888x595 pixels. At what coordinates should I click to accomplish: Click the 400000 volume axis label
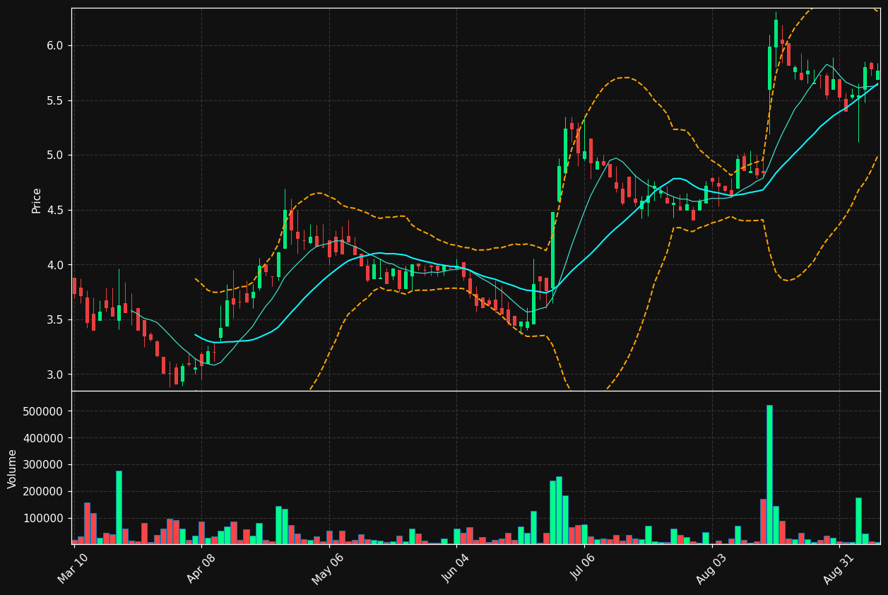44,438
